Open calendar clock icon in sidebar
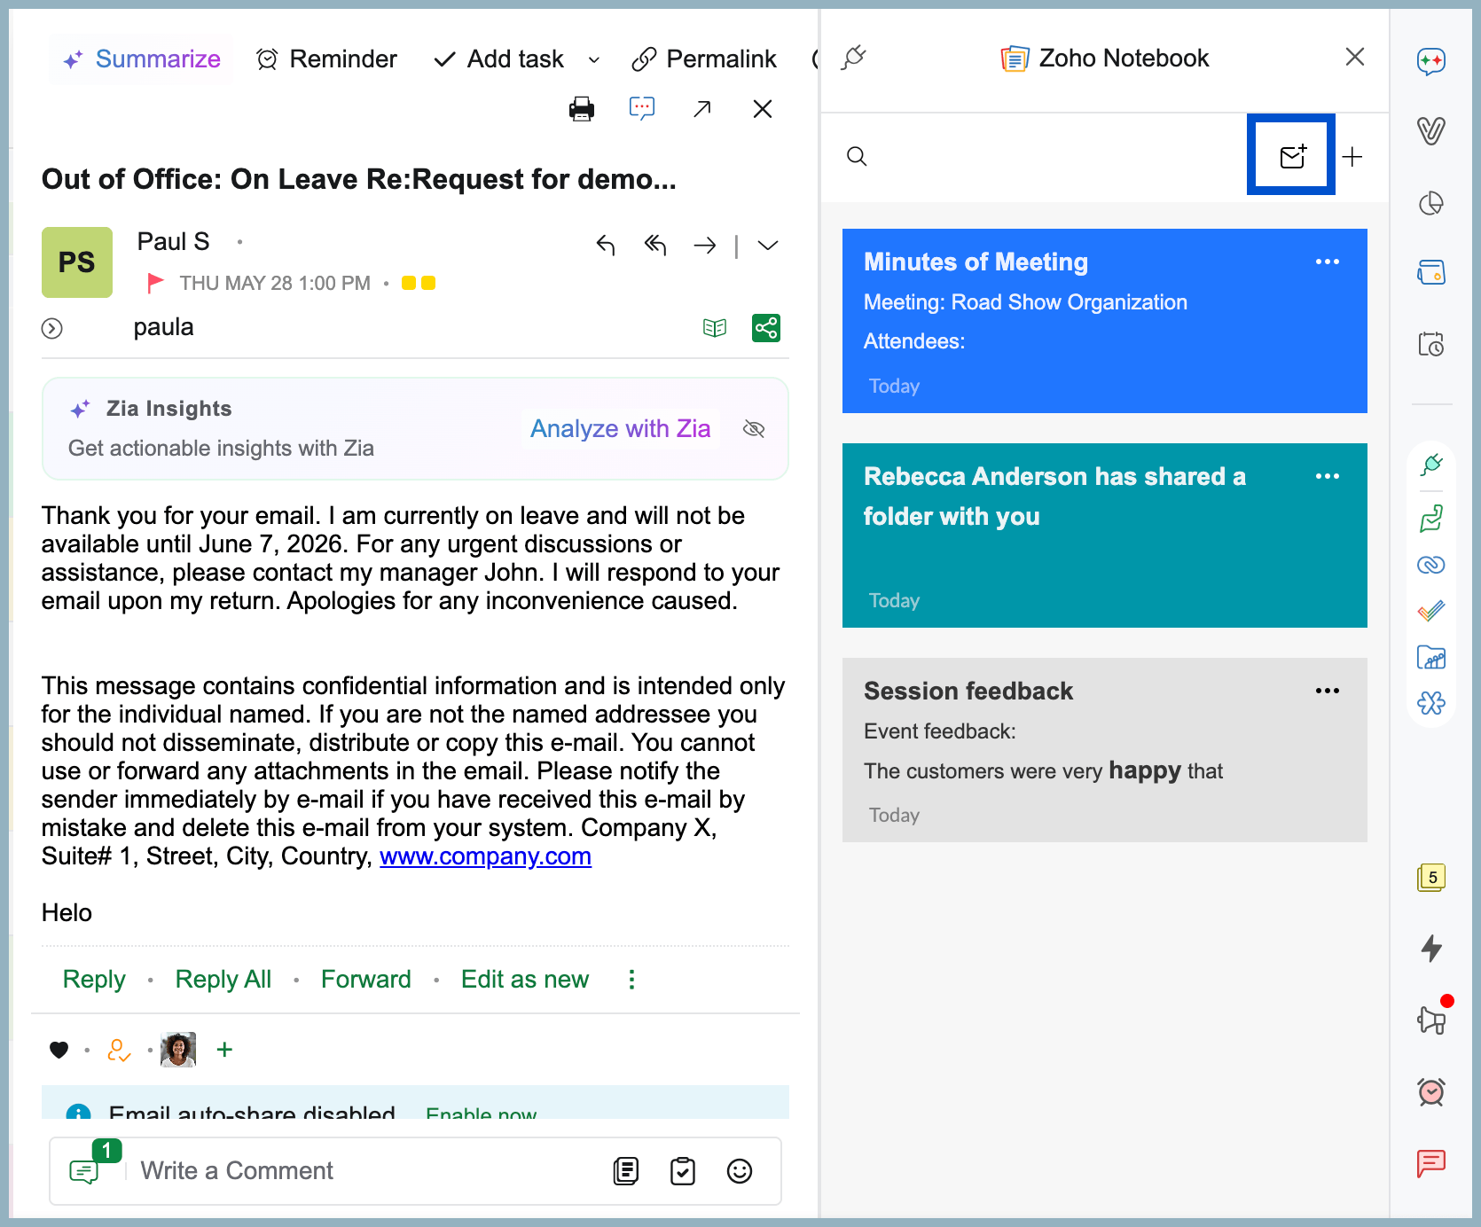The height and width of the screenshot is (1227, 1481). click(x=1431, y=343)
